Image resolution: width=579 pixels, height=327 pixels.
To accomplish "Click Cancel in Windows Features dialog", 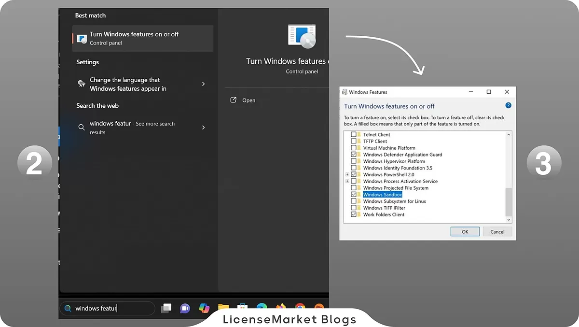I will pos(497,231).
